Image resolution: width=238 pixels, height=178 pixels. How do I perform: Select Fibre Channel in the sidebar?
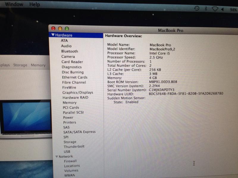[74, 82]
